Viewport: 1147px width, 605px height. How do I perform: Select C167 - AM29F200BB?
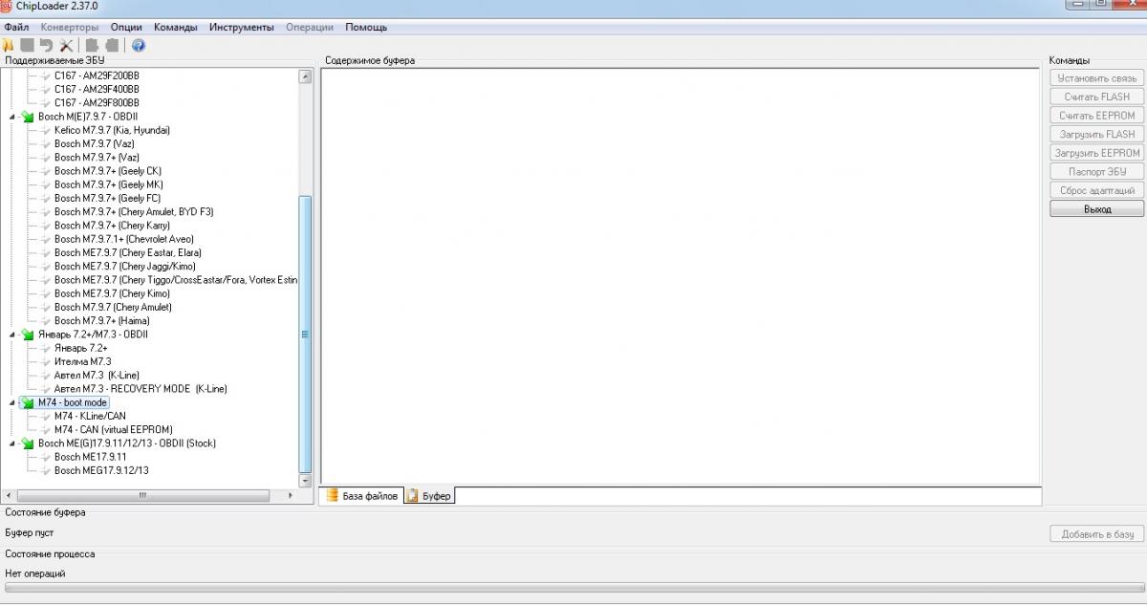97,76
